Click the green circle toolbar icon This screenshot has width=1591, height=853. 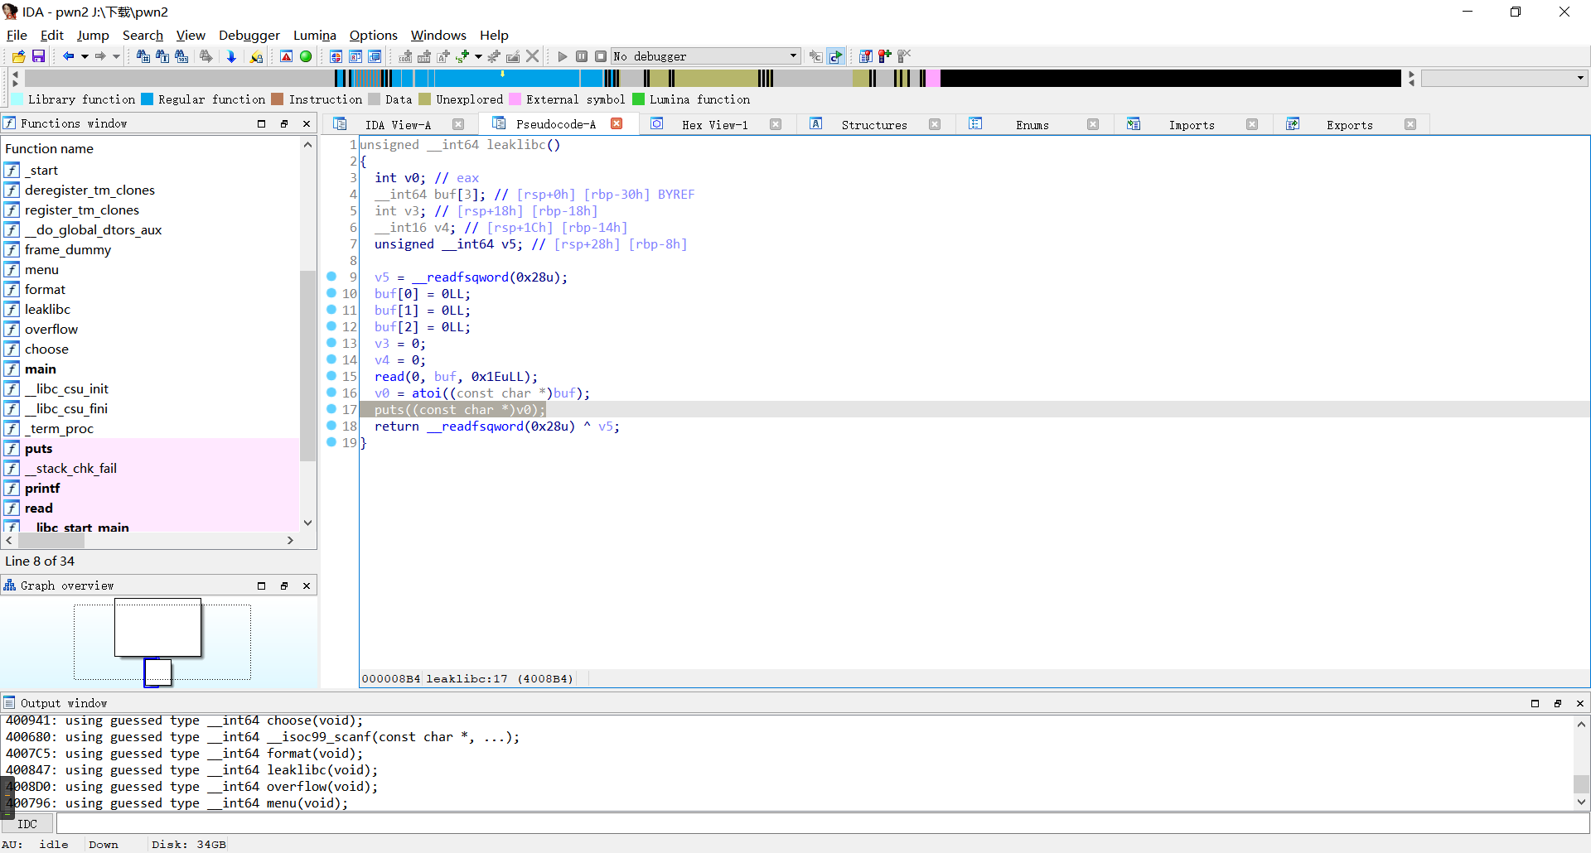(x=306, y=56)
